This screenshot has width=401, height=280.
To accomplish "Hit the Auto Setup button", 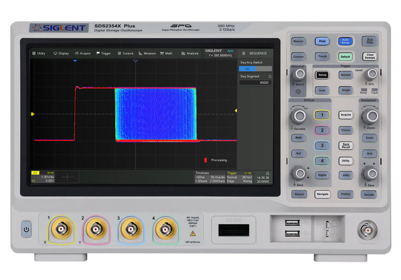I will tap(345, 41).
